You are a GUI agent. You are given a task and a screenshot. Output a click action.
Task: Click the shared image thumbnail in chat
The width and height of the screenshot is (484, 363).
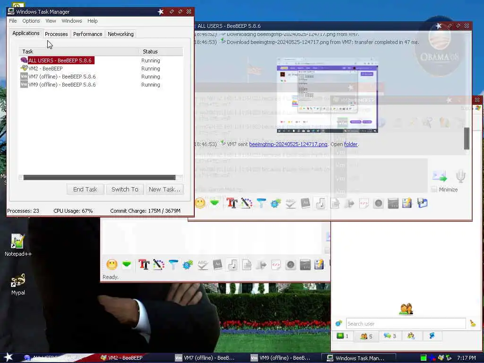pyautogui.click(x=327, y=95)
